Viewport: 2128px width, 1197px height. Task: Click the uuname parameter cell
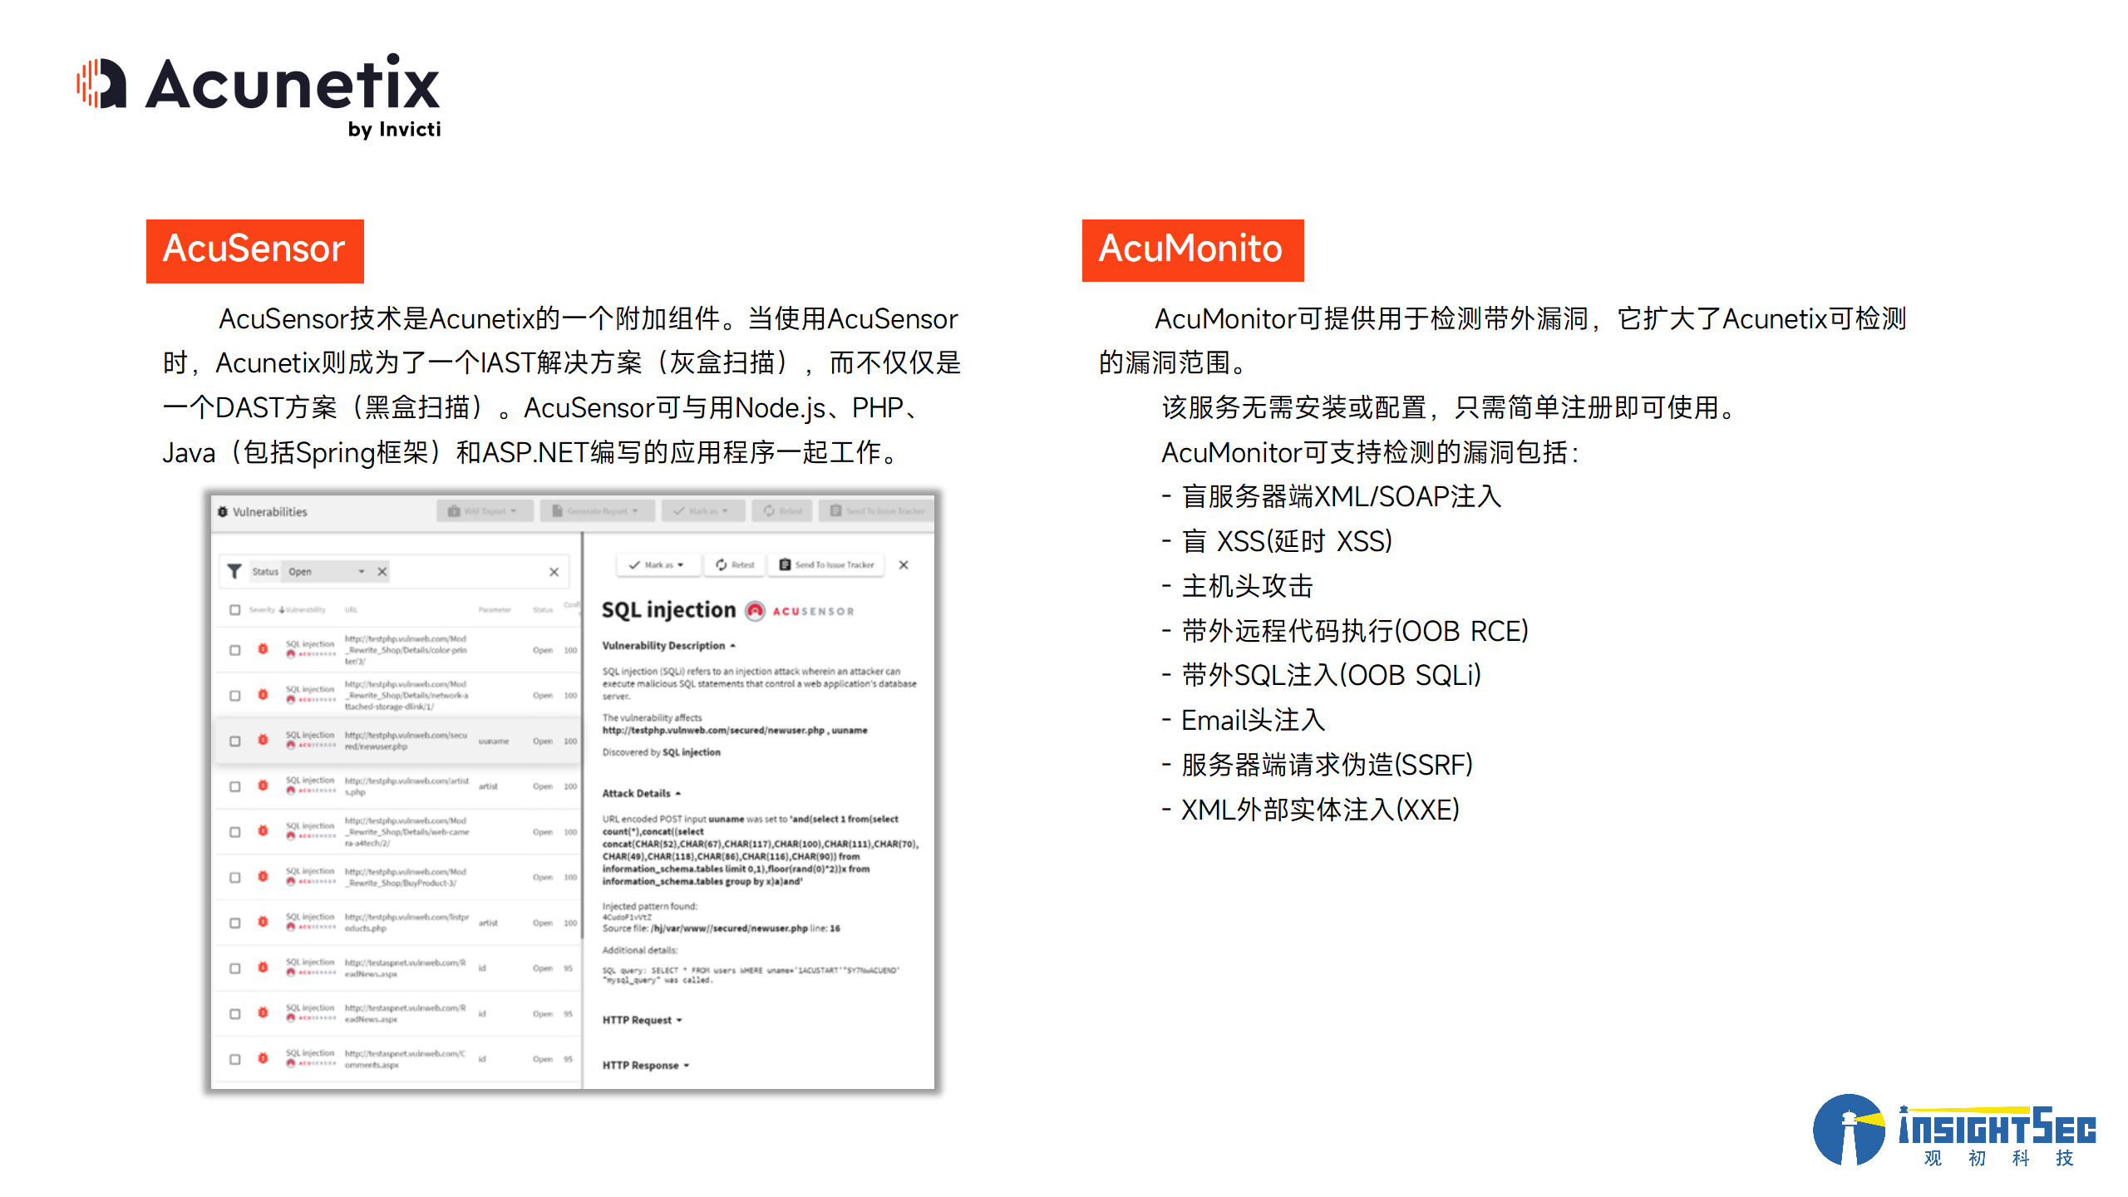pyautogui.click(x=493, y=741)
